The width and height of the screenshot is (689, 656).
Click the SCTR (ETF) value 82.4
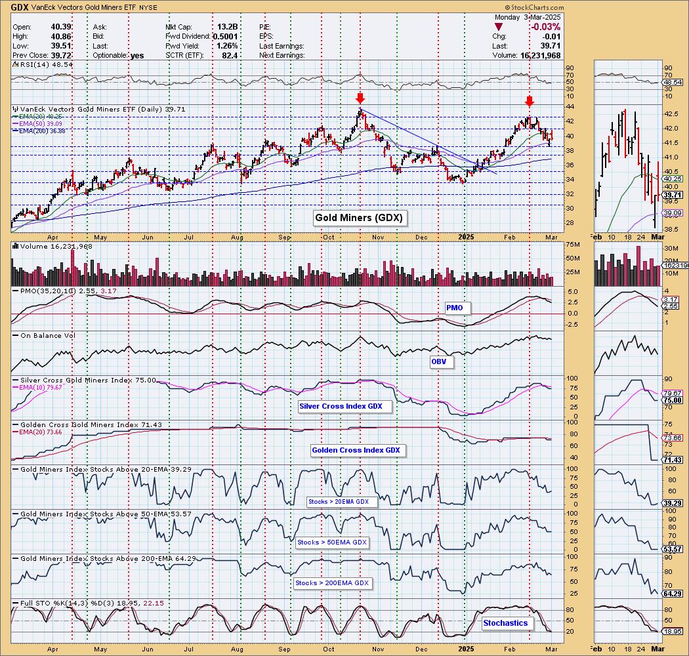pos(230,55)
